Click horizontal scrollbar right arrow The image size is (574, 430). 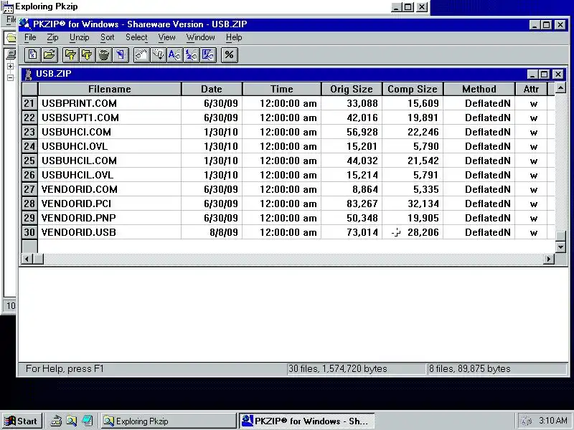(x=548, y=259)
